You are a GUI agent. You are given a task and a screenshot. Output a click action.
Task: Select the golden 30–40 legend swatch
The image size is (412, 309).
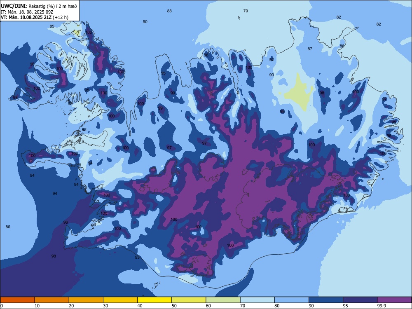pyautogui.click(x=120, y=300)
